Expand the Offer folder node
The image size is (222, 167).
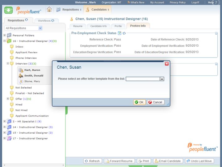click(x=8, y=99)
